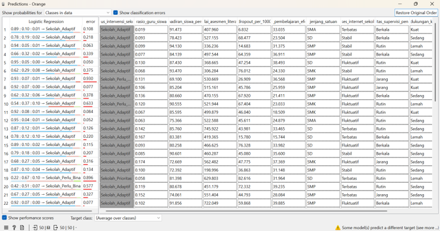Viewport: 440px width, 231px height.
Task: Click the model prediction warning message
Action: [390, 227]
